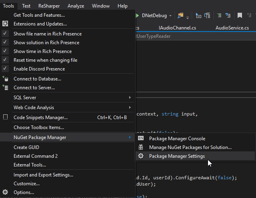This screenshot has height=198, width=256.
Task: Uncheck Show file name in Rich Presence
Action: click(5, 34)
